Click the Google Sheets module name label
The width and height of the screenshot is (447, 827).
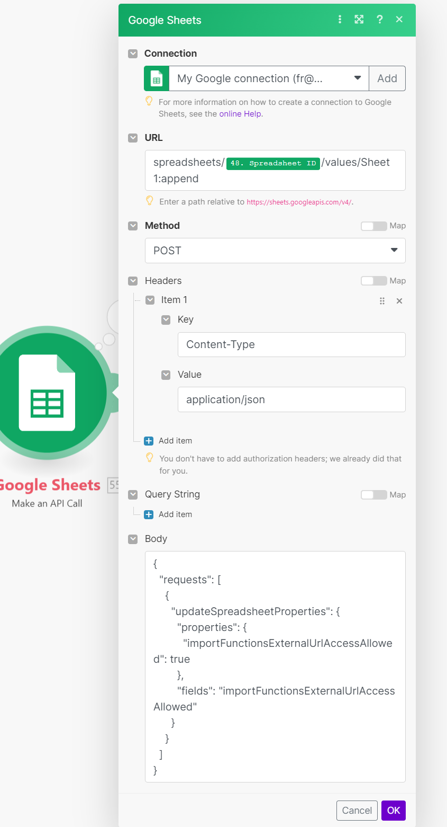50,485
